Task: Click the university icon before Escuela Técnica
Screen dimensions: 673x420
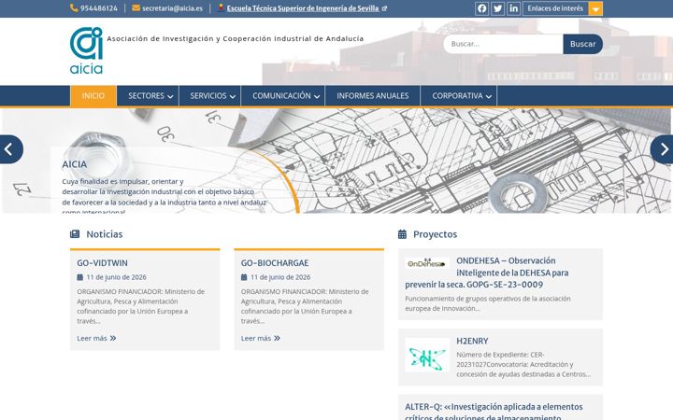Action: click(x=221, y=7)
